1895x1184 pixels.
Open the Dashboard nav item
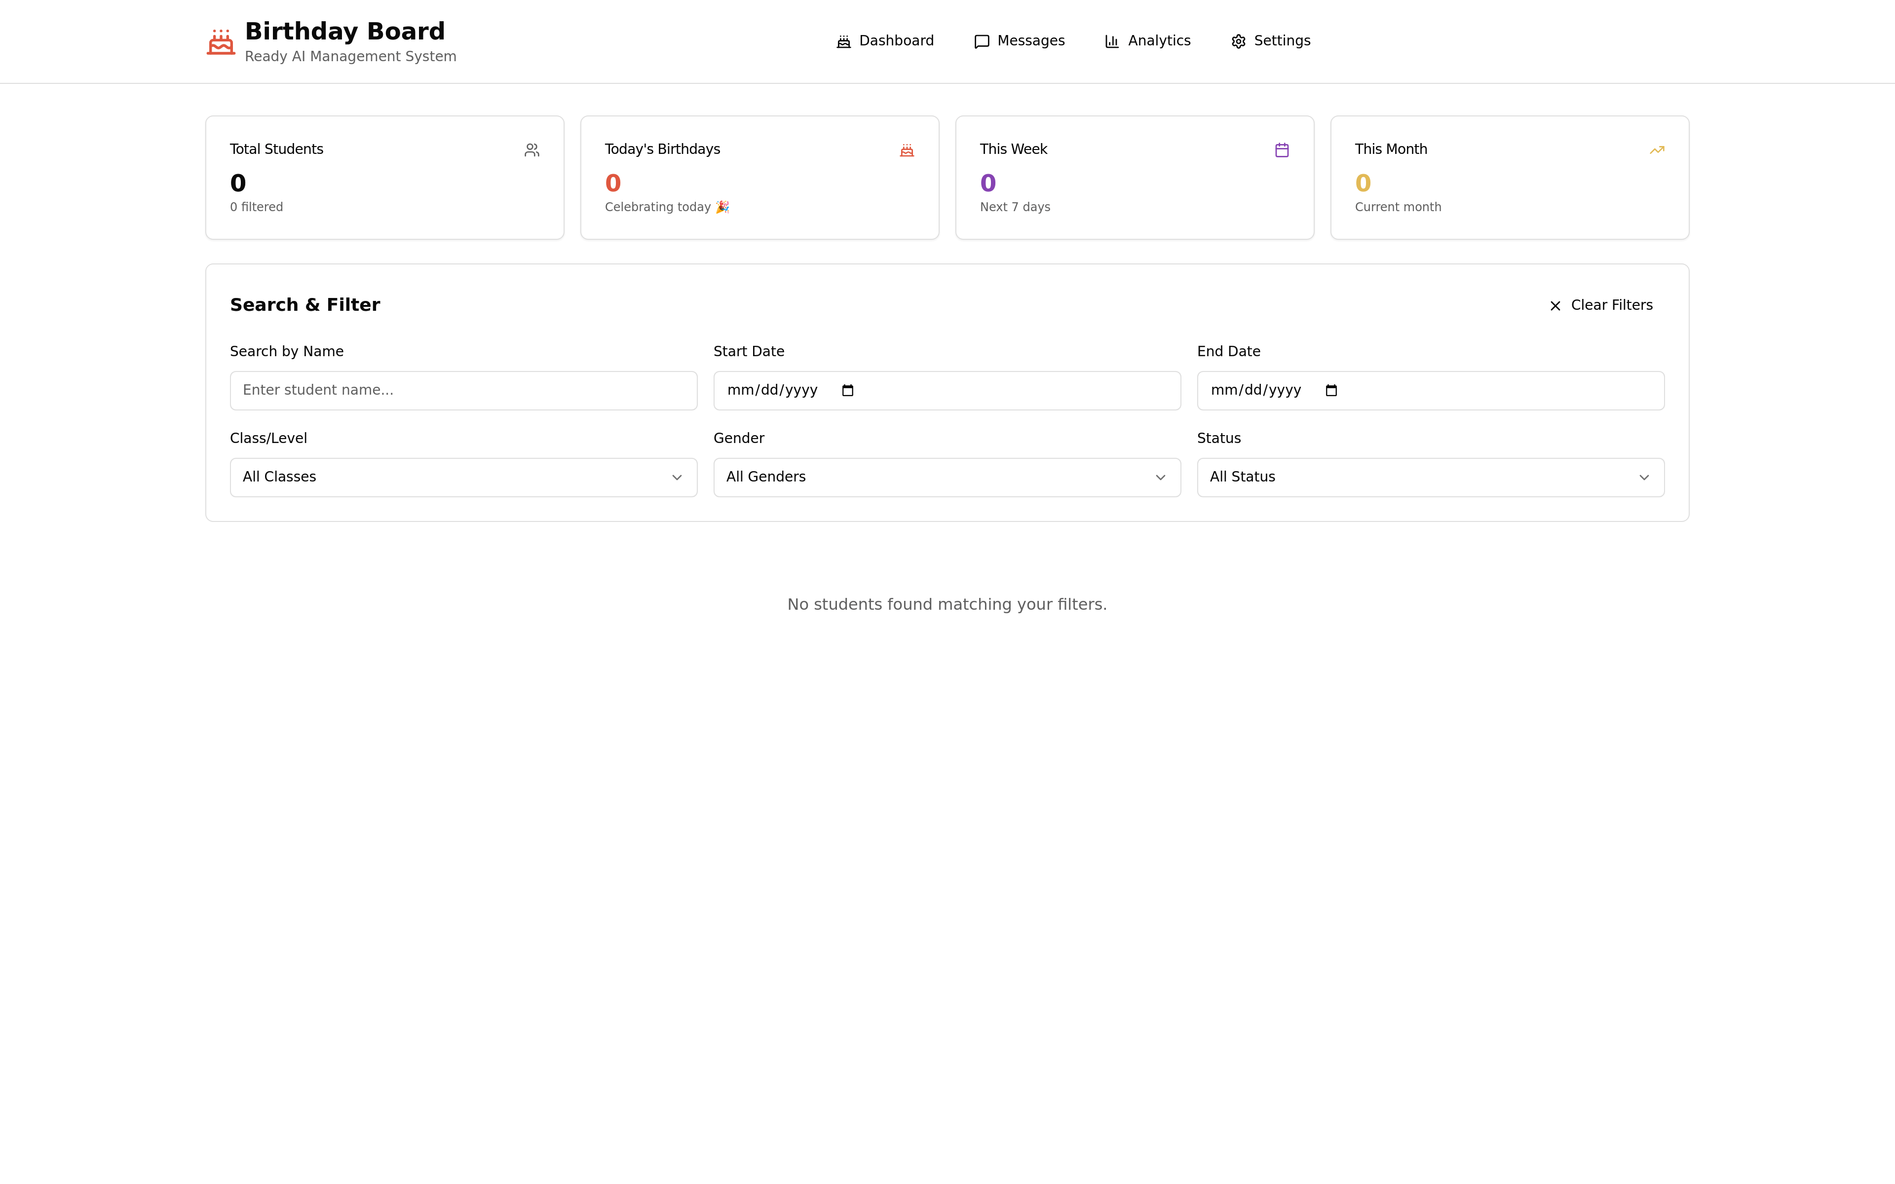pos(885,41)
